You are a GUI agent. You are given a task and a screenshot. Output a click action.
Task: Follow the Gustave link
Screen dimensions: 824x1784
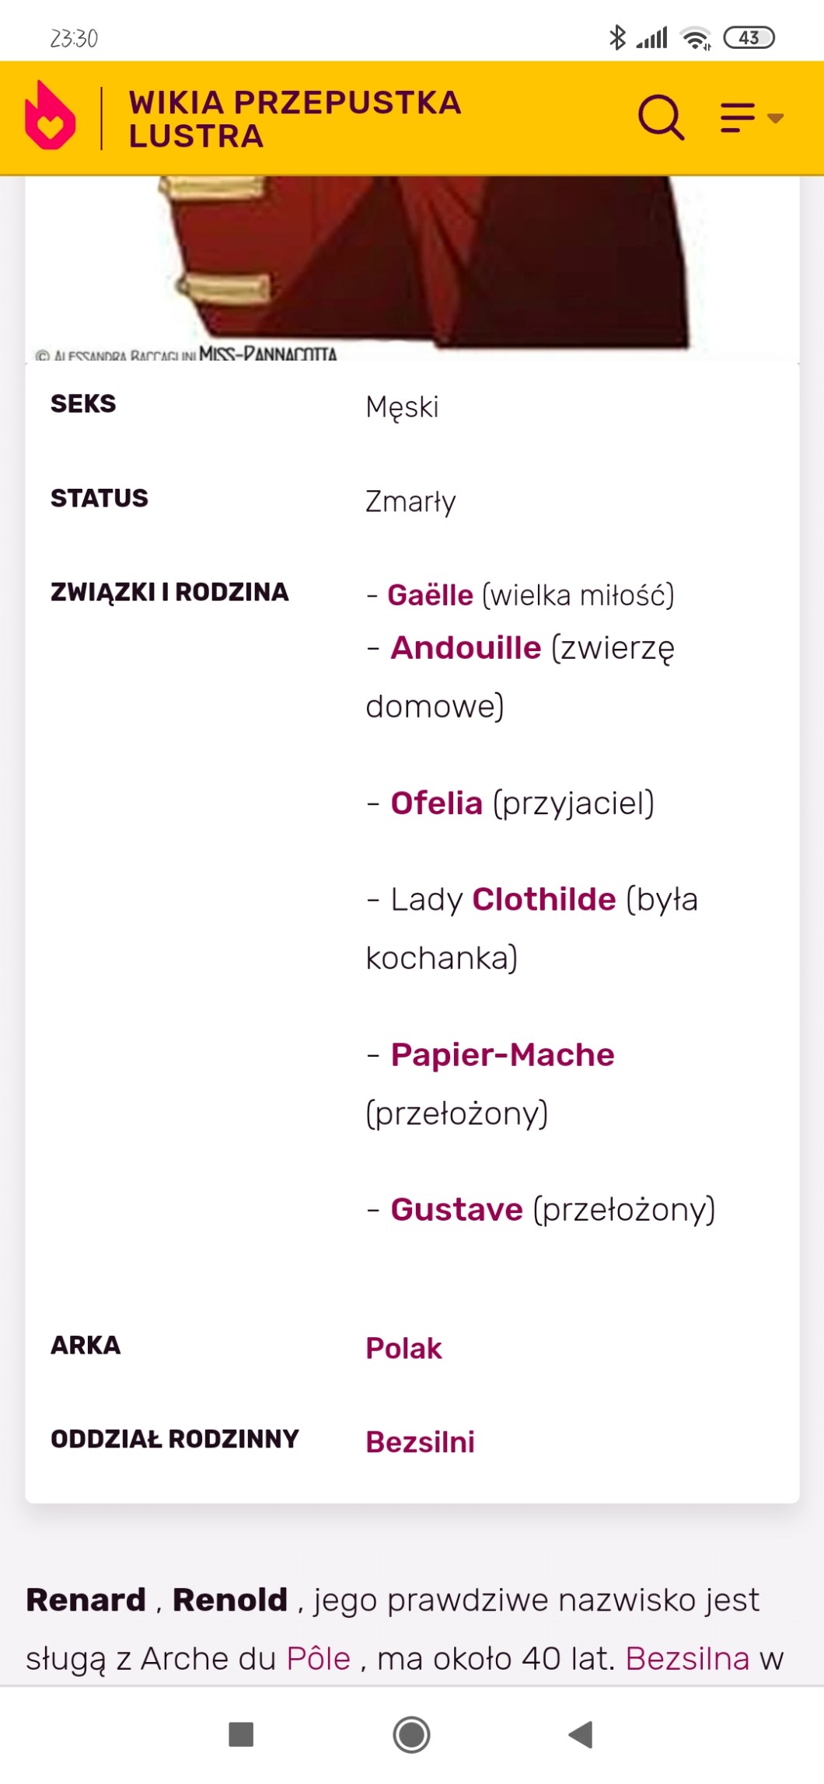tap(456, 1210)
